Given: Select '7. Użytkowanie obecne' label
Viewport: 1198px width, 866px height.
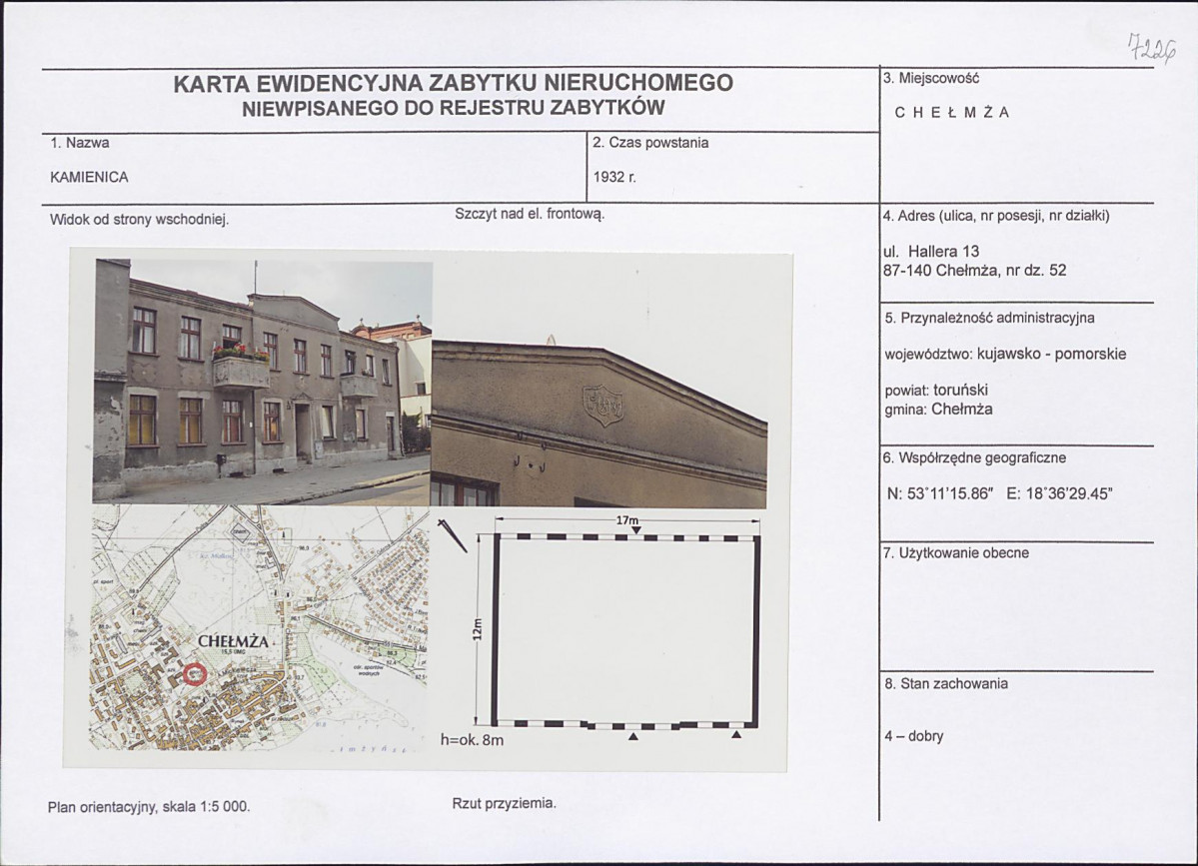Looking at the screenshot, I should (956, 553).
